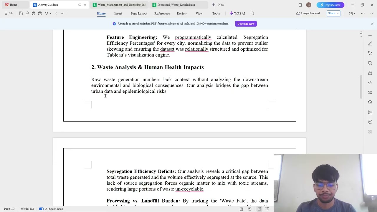This screenshot has height=212, width=377.
Task: Click the Save icon in quick toolbar
Action: pos(21,13)
